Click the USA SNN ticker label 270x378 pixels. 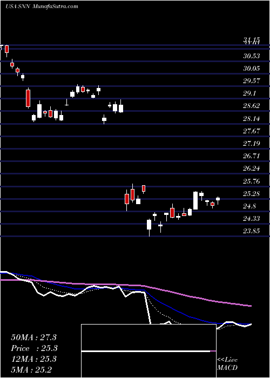coord(18,6)
